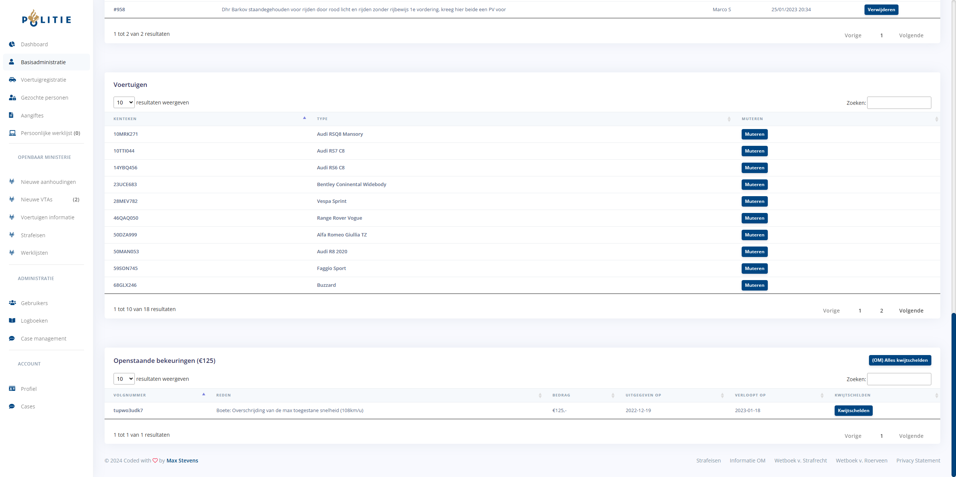Go to page 2 of Voertuigen
Screen dimensions: 956x477
point(882,311)
